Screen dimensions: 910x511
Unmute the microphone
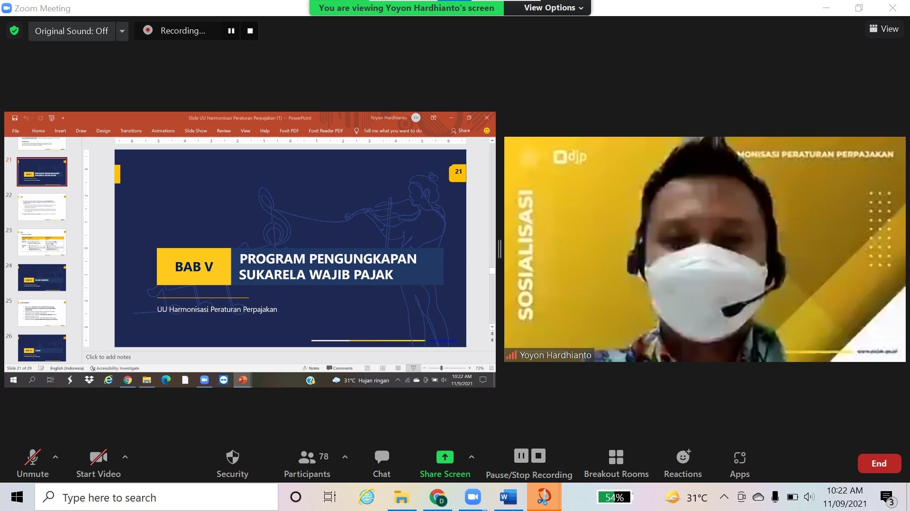point(33,457)
